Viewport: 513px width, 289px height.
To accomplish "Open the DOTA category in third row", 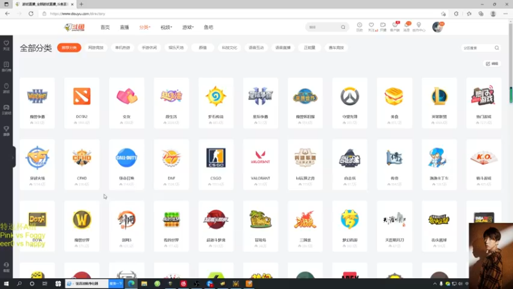I will coord(37,226).
